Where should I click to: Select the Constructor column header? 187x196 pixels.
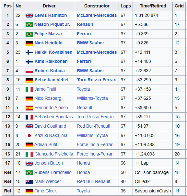click(97, 6)
